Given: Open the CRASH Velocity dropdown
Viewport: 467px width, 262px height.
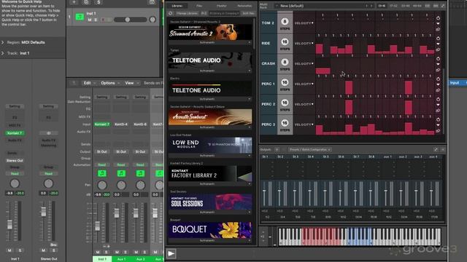Looking at the screenshot, I should (x=304, y=63).
